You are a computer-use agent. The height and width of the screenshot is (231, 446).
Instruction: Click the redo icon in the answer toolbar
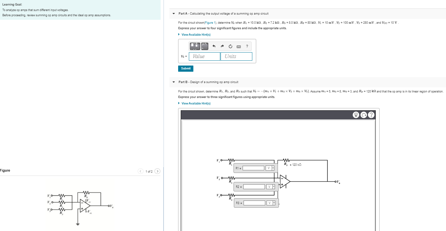click(x=222, y=46)
